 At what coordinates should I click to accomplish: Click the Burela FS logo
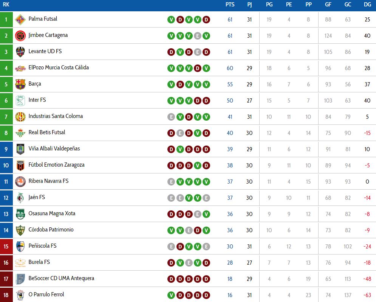[x=20, y=262]
